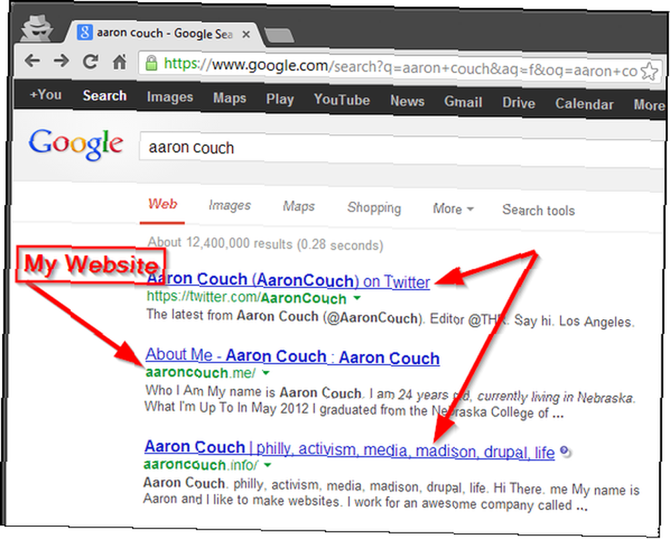The image size is (670, 539).
Task: Click the Google logo
Action: tap(76, 144)
